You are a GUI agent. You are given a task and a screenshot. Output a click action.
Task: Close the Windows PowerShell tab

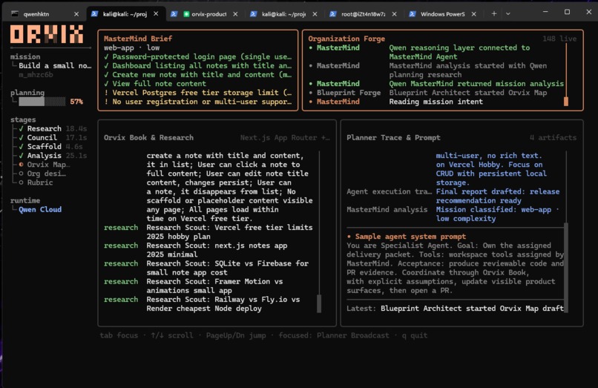coord(473,14)
